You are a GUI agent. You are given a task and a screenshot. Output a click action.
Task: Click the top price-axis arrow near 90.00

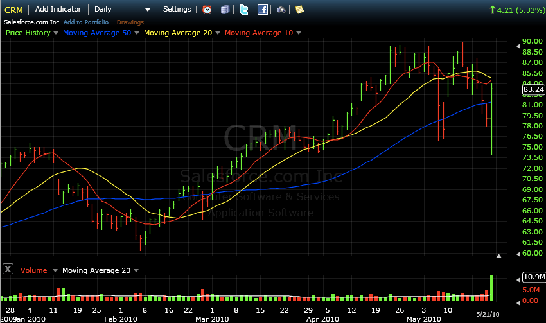(518, 46)
